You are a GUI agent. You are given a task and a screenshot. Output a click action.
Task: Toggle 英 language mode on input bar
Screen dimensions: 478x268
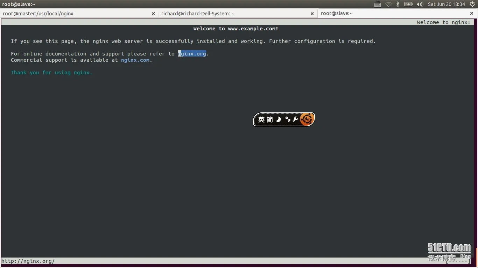point(261,120)
